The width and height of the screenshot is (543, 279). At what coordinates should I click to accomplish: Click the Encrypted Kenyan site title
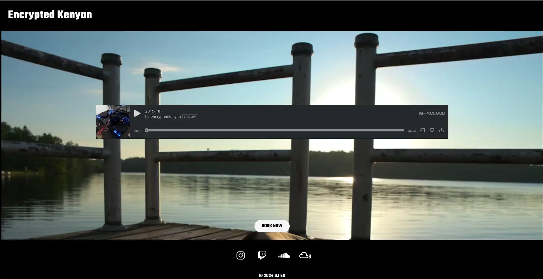click(50, 15)
